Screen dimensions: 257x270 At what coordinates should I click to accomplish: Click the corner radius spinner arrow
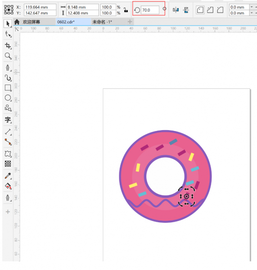252,7
